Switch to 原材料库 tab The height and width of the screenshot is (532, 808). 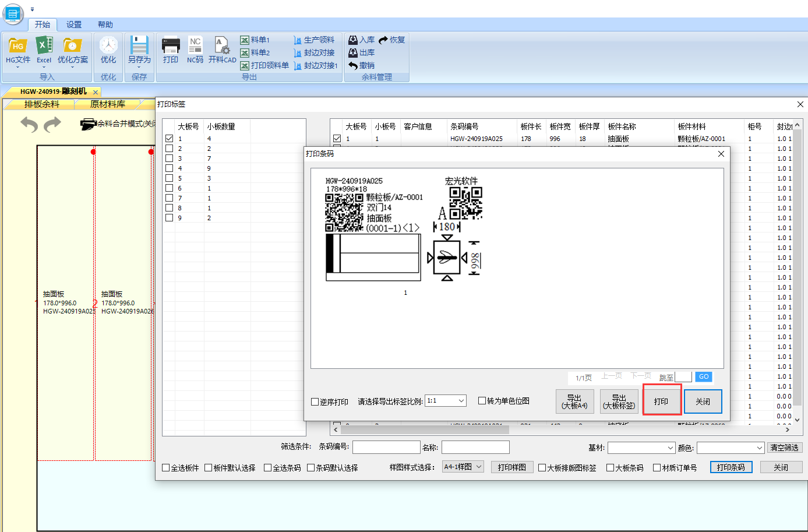pyautogui.click(x=108, y=104)
